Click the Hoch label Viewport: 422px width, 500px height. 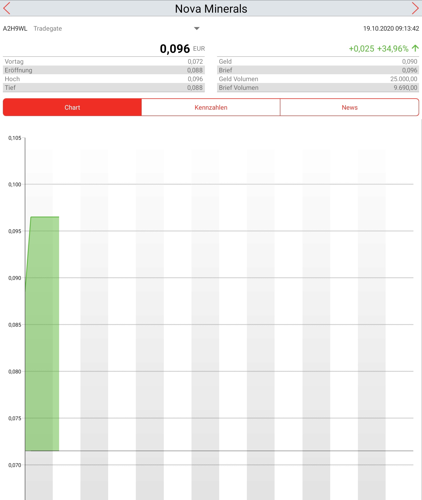(12, 79)
